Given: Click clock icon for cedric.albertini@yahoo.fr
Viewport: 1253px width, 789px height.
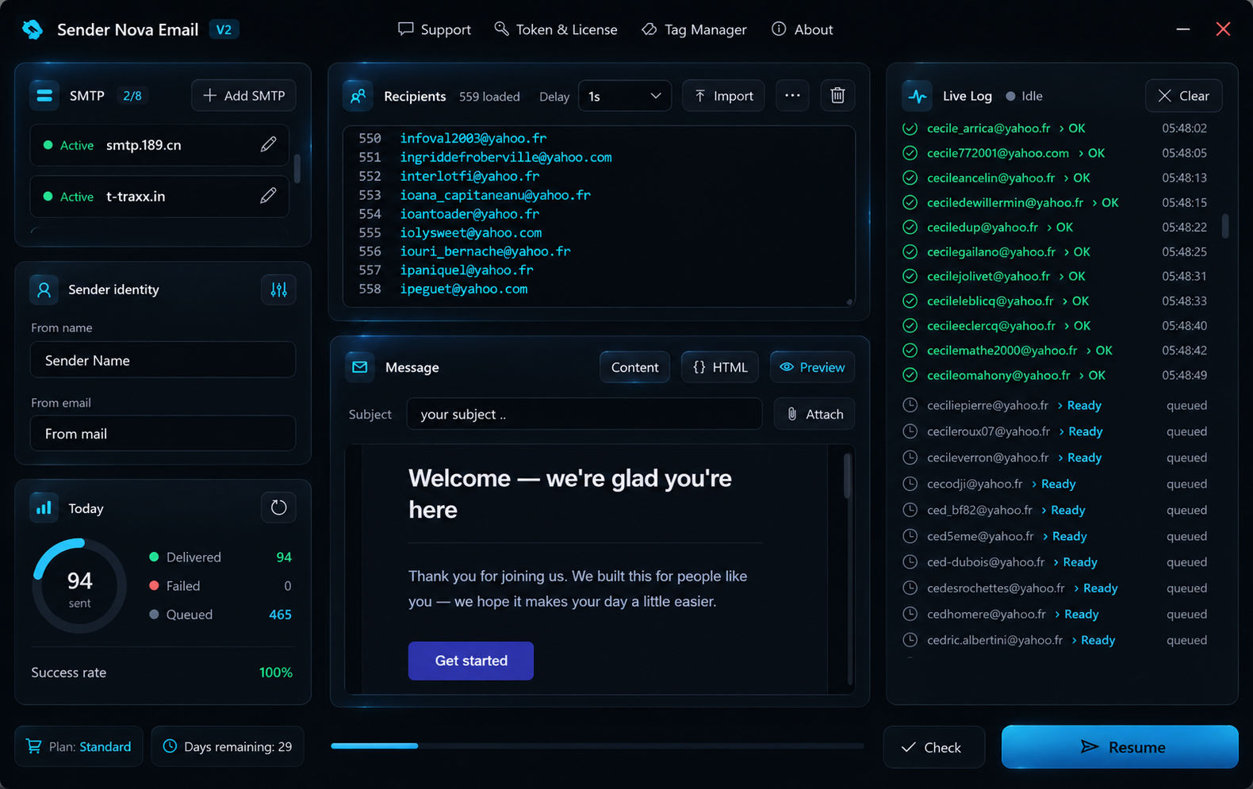Looking at the screenshot, I should 910,640.
